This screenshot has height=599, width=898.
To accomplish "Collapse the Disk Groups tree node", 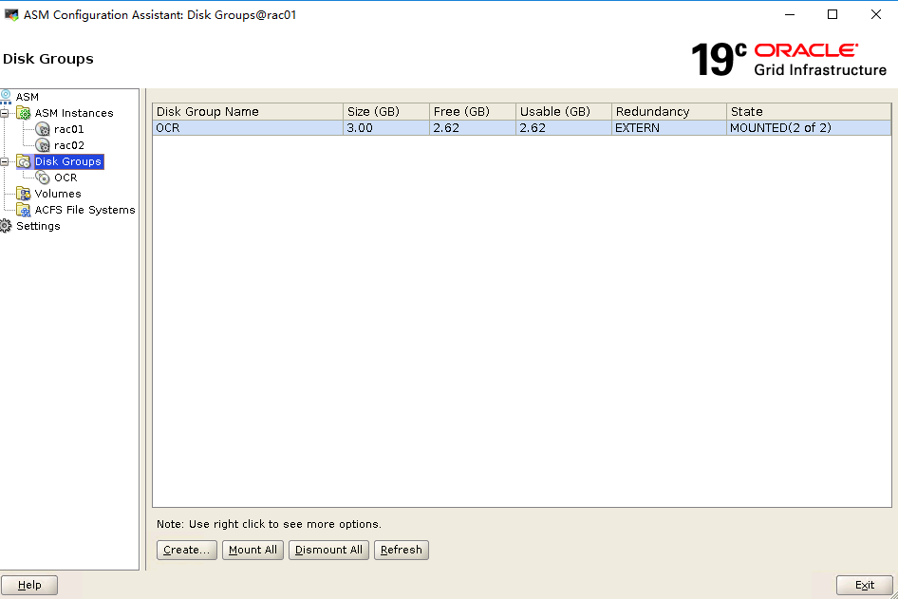I will [x=5, y=162].
